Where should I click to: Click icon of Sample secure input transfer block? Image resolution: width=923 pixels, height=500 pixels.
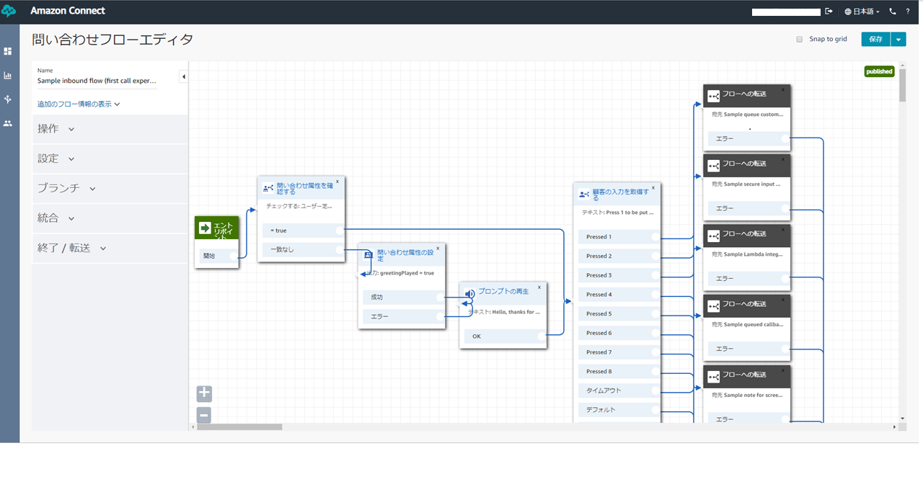[713, 166]
